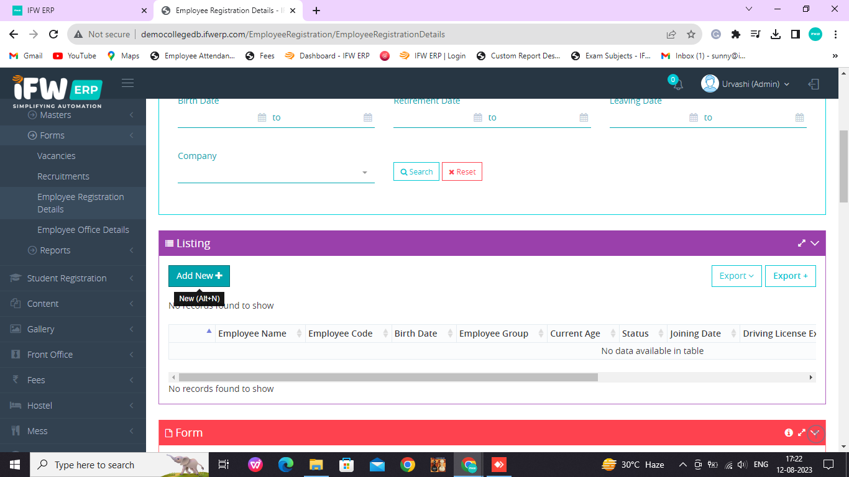
Task: Maximize the Listing panel with expand icon
Action: (801, 243)
